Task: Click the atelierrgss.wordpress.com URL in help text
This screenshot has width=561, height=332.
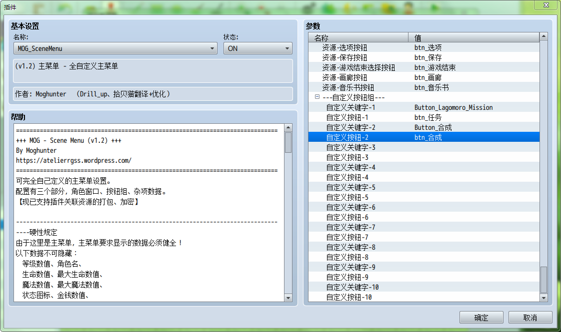Action: coord(73,160)
